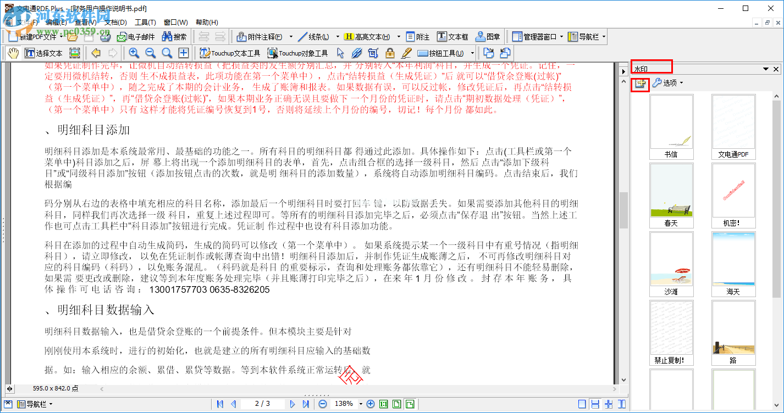Screen dimensions: 784x413
Task: Select the 文本框 text box tool
Action: point(453,37)
